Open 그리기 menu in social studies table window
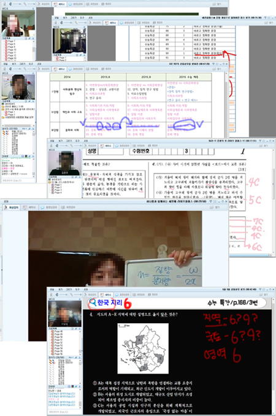Image resolution: width=276 pixels, height=416 pixels. [x=22, y=64]
